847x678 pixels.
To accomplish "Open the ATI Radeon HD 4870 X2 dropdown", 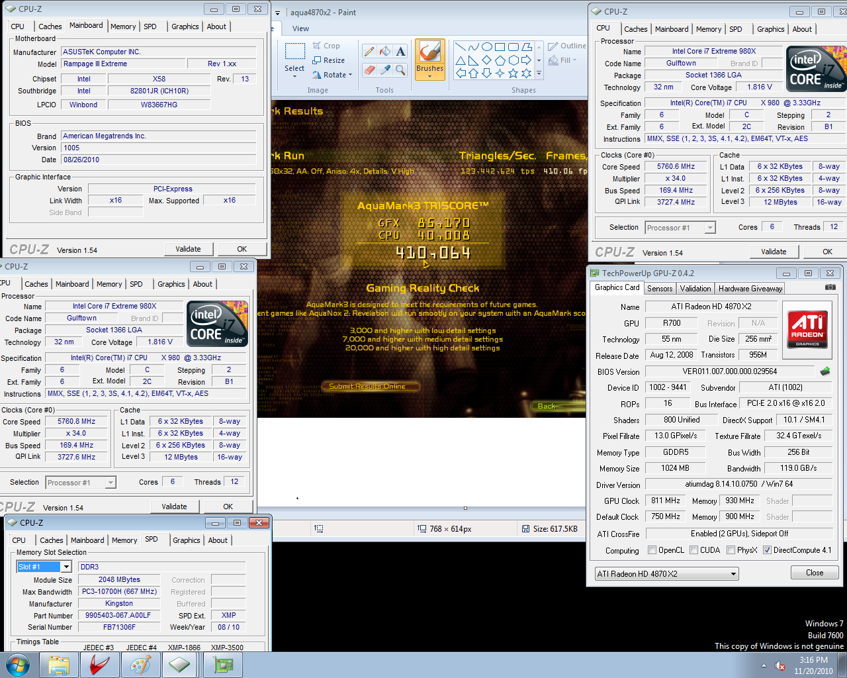I will pyautogui.click(x=666, y=574).
